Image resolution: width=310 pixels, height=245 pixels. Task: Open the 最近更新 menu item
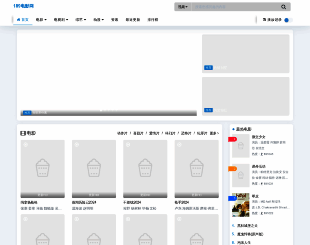(133, 20)
